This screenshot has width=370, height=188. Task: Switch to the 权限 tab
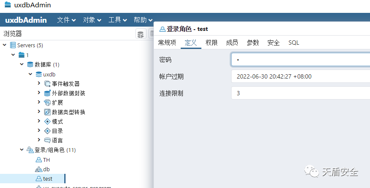tap(211, 42)
